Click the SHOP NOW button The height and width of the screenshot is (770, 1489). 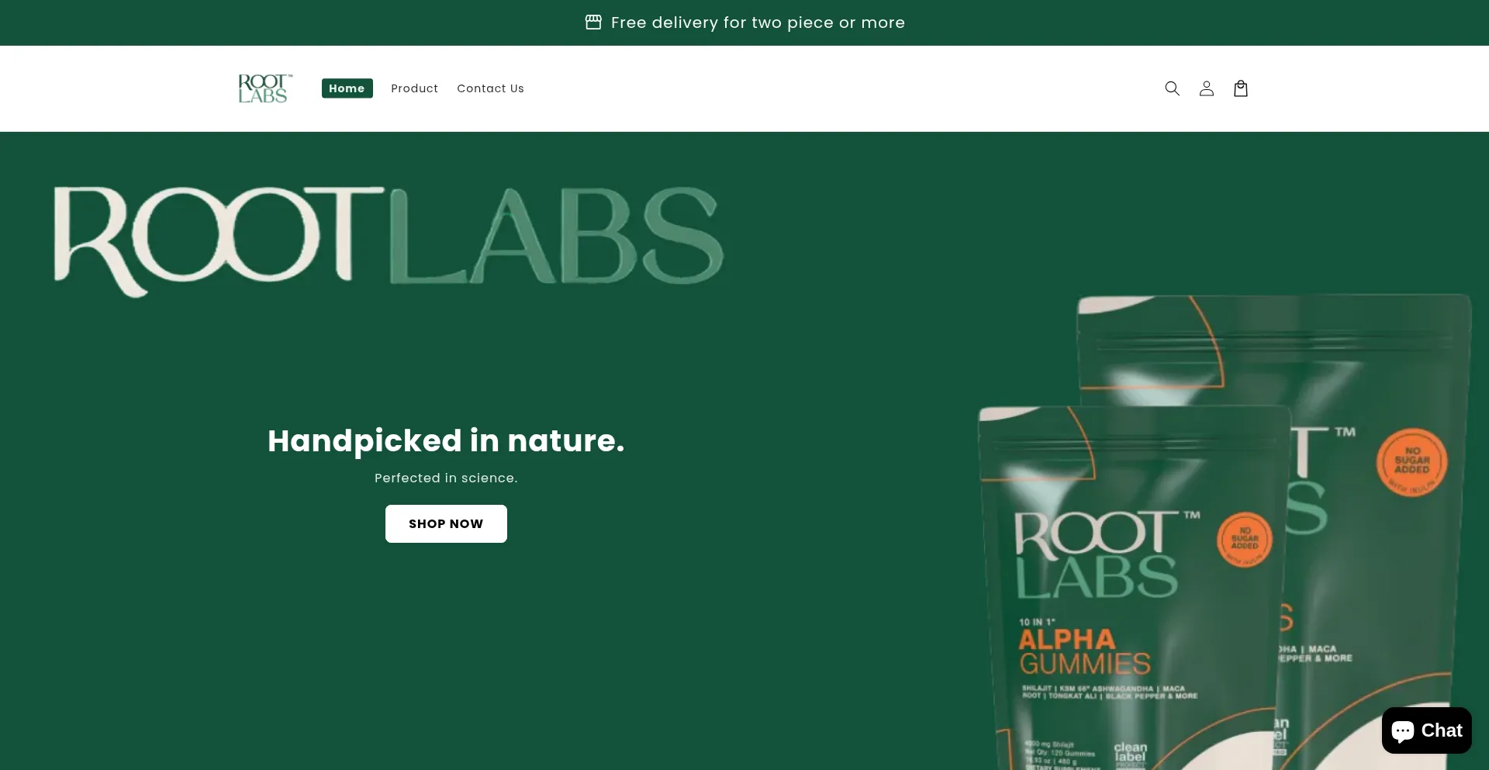[446, 523]
